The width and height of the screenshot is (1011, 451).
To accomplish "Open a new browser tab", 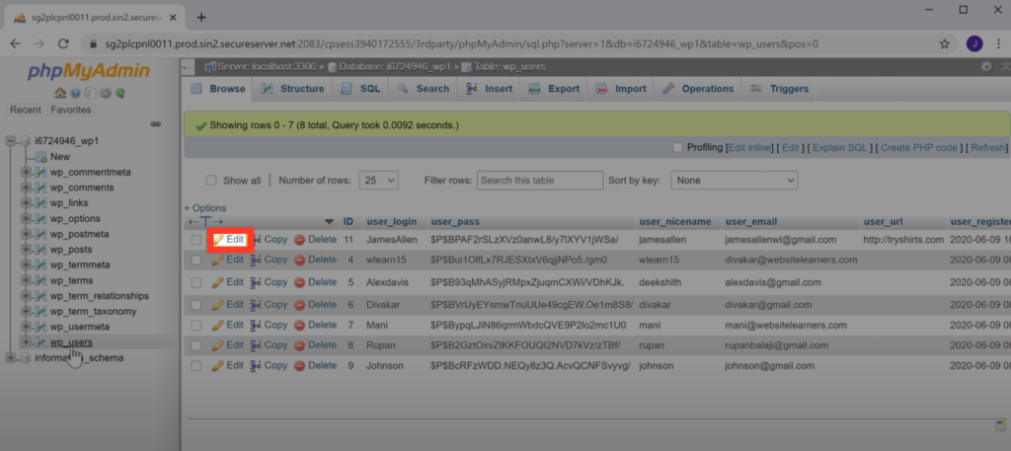I will (201, 18).
